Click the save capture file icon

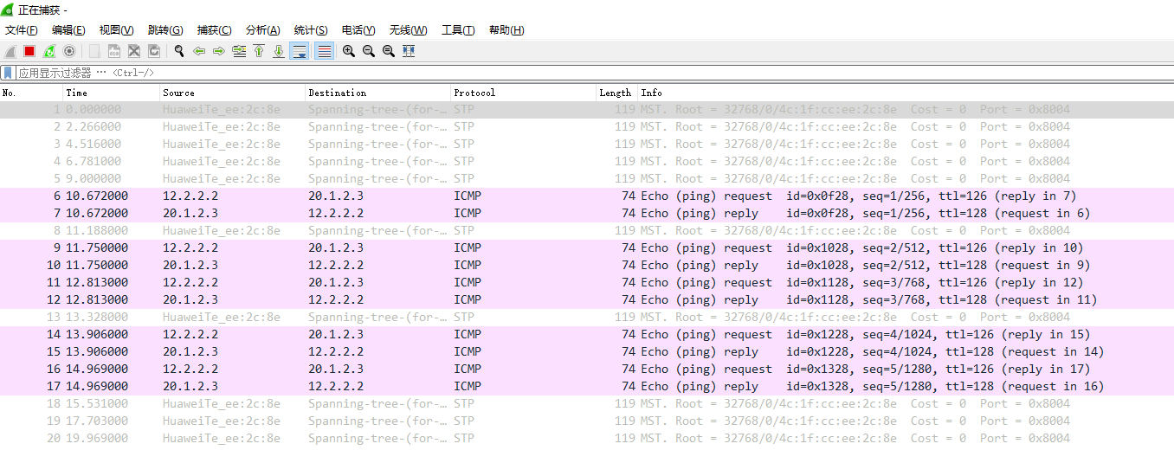tap(113, 51)
